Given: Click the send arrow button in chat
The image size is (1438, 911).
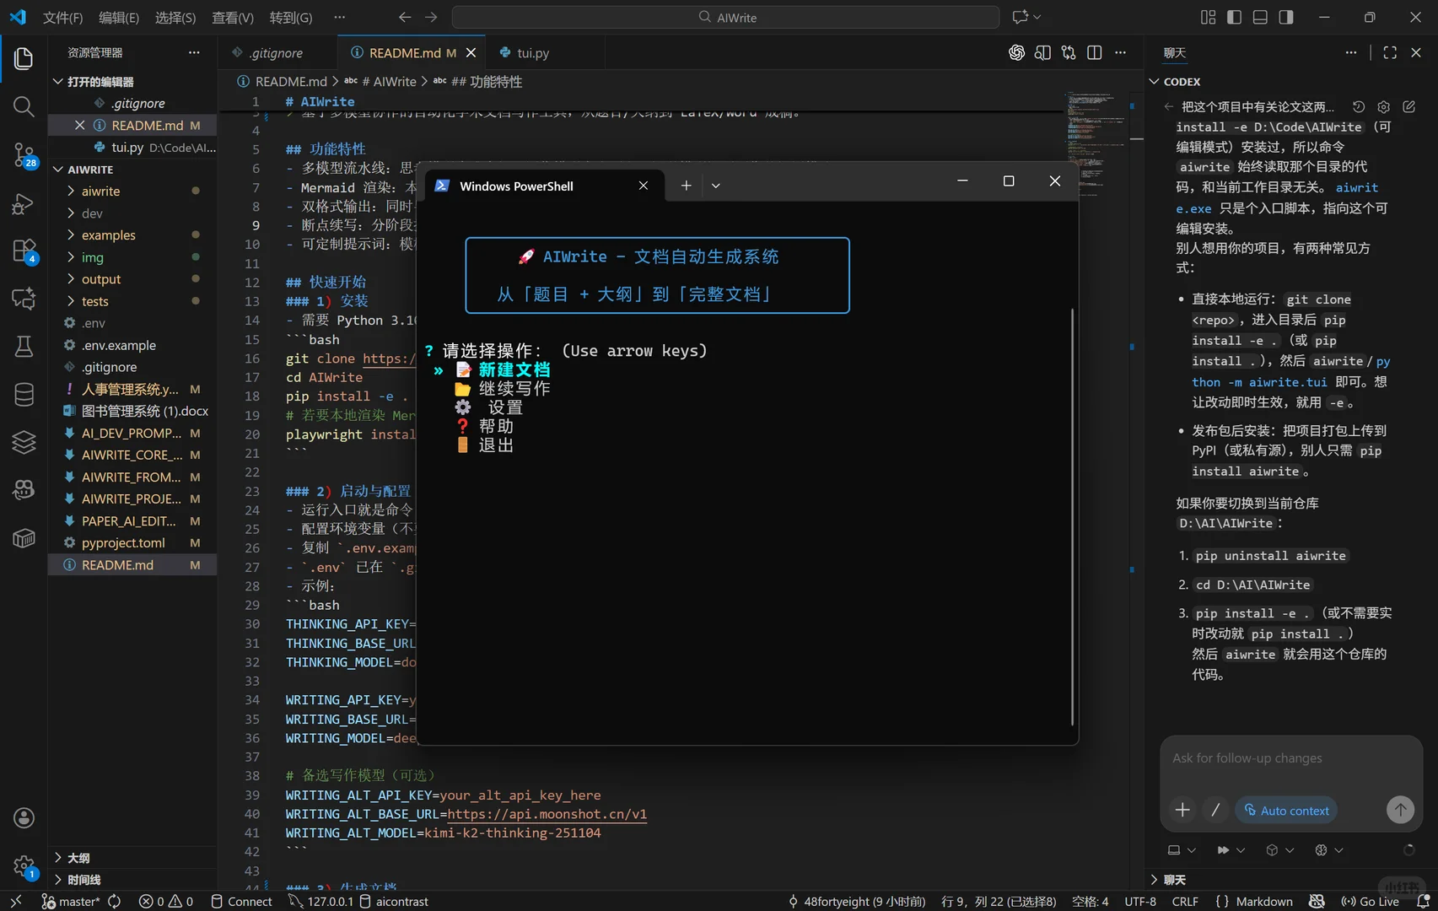Looking at the screenshot, I should (1400, 810).
